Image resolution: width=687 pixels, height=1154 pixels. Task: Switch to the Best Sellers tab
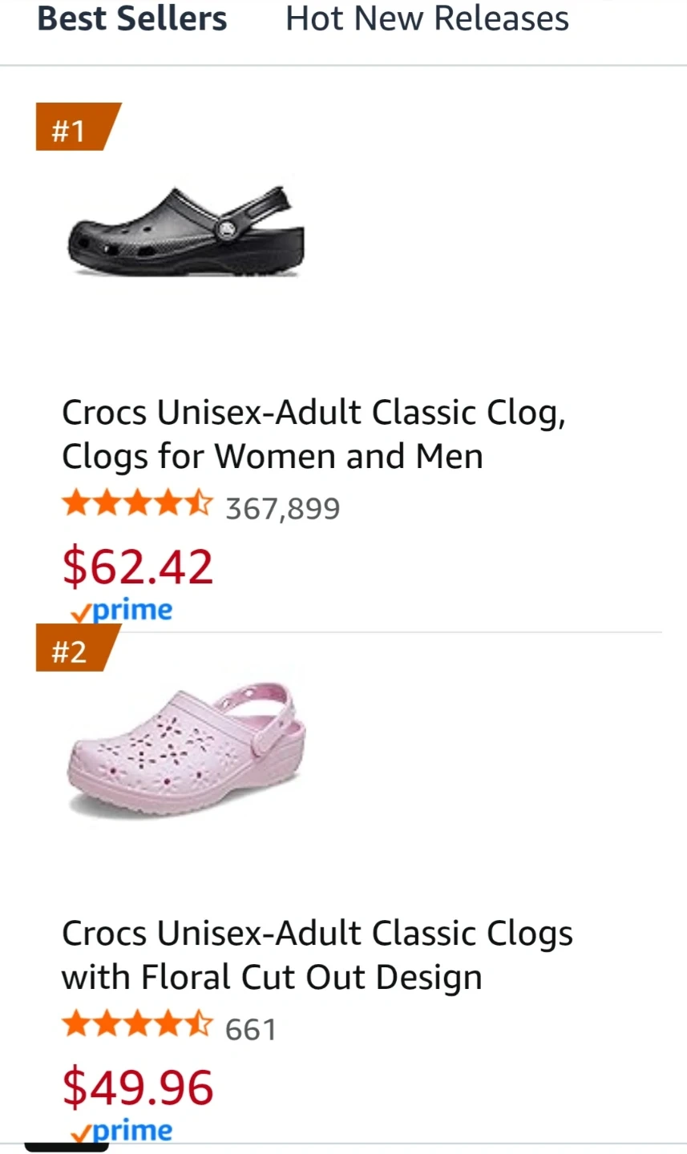(132, 18)
